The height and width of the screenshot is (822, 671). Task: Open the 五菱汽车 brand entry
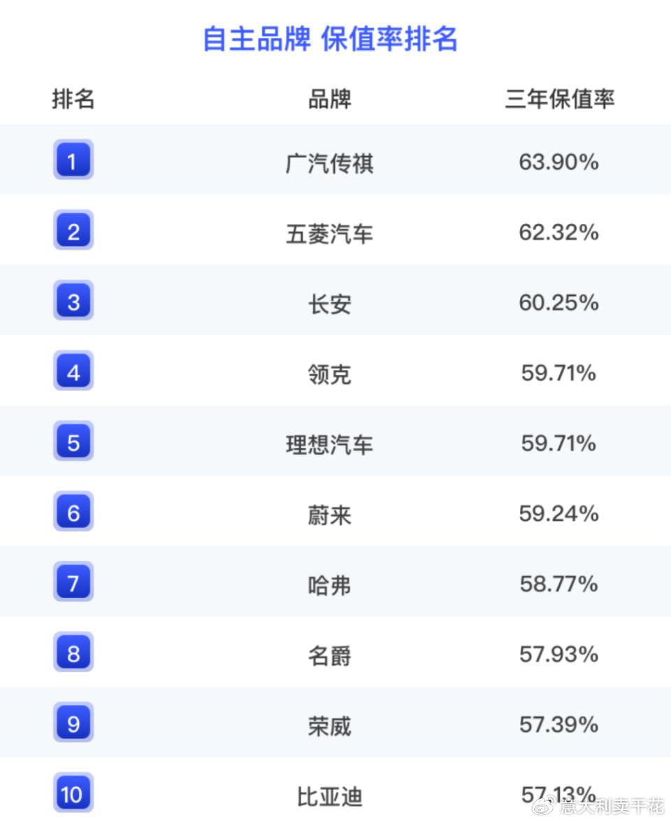coord(329,233)
